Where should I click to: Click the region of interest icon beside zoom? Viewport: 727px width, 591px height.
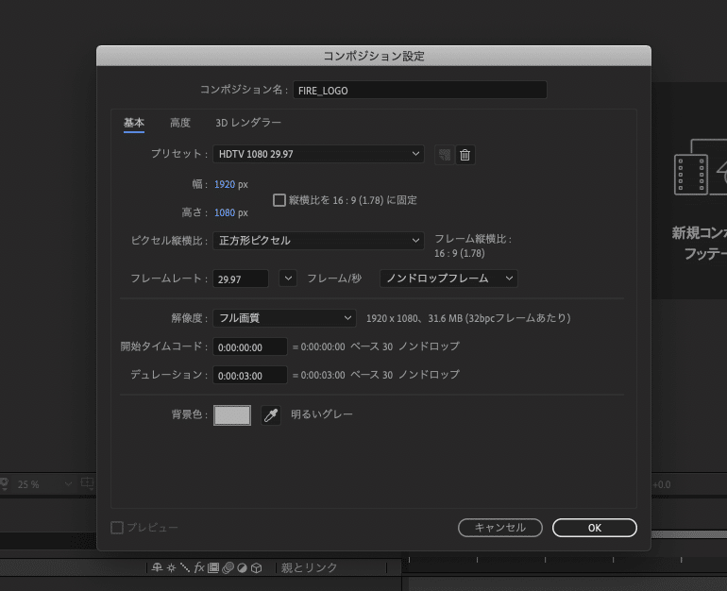coord(87,483)
